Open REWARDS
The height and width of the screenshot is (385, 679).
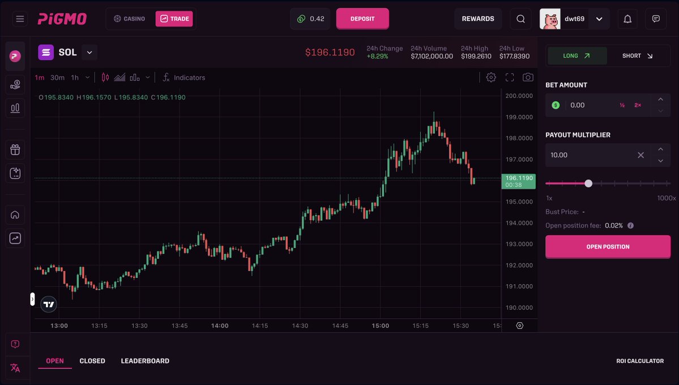click(477, 19)
